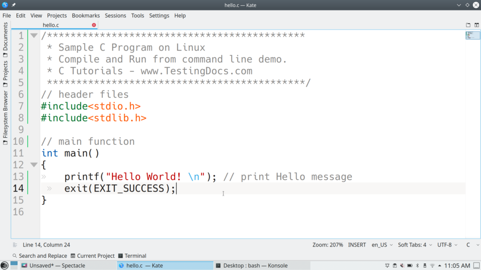Open the clipboard icon in the system tray
This screenshot has width=481, height=270.
point(395,265)
